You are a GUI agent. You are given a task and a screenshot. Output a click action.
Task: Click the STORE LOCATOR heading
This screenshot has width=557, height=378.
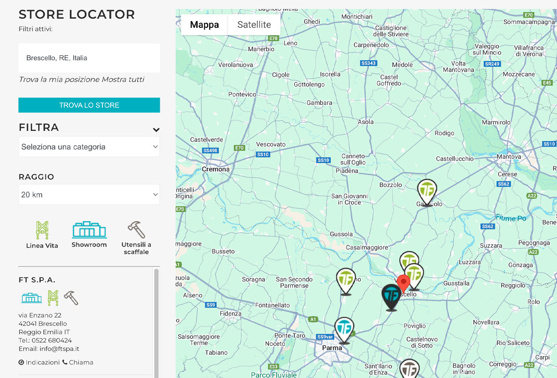coord(77,14)
